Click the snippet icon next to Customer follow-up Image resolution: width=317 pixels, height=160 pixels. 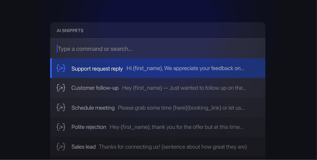click(61, 88)
